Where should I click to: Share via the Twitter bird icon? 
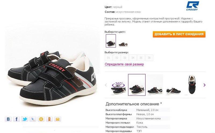(x=25, y=119)
